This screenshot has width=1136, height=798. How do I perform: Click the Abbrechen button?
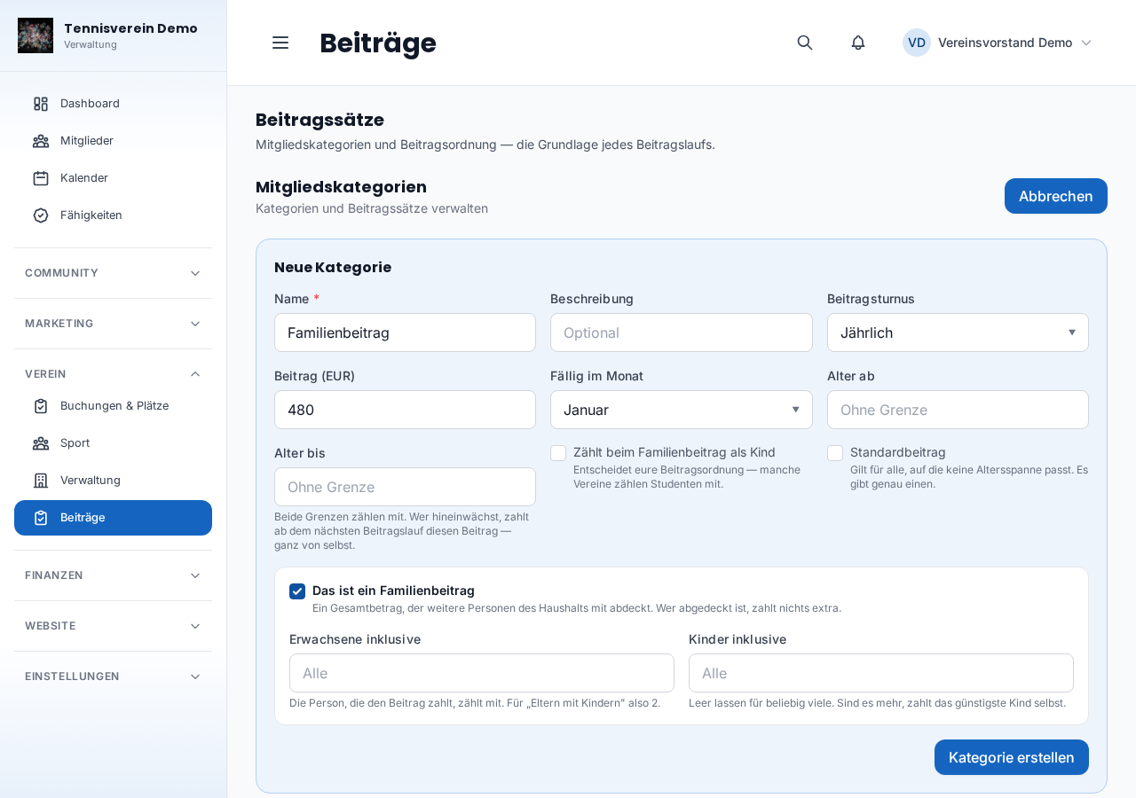[1056, 196]
